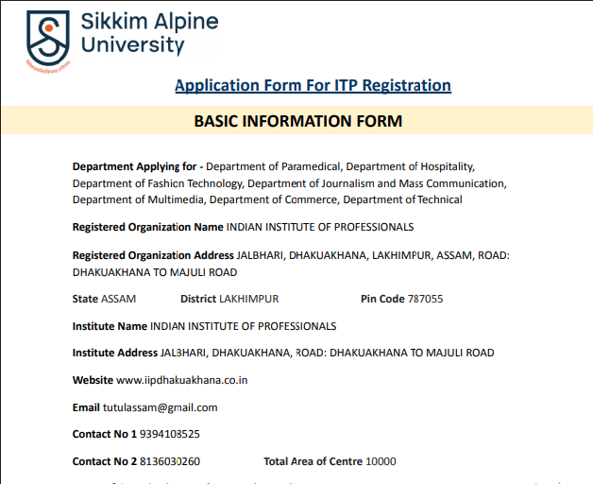Click the DHAKUAKHANA TO MAJULI ROAD address line
This screenshot has height=484, width=593.
pyautogui.click(x=154, y=272)
